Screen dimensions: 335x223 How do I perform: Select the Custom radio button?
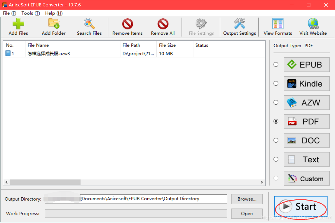point(276,178)
